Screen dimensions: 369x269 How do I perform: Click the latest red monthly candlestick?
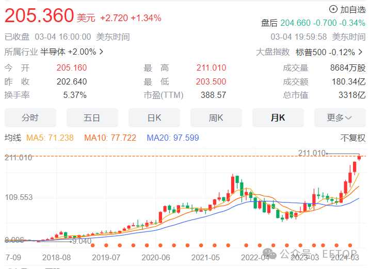coord(360,158)
